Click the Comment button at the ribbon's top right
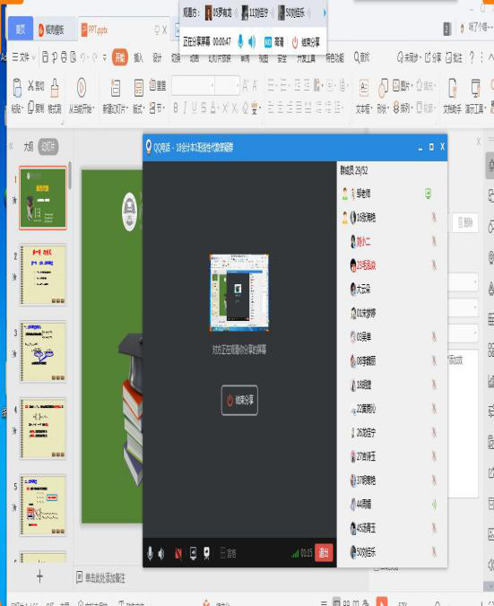This screenshot has width=494, height=606. coord(454,58)
